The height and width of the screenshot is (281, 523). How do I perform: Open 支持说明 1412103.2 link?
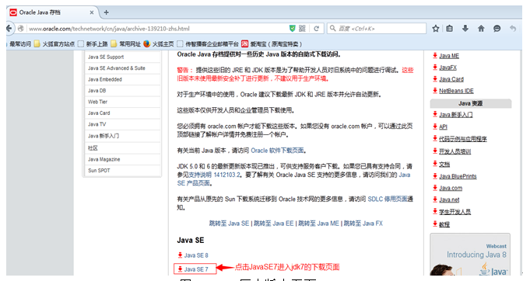(x=215, y=175)
